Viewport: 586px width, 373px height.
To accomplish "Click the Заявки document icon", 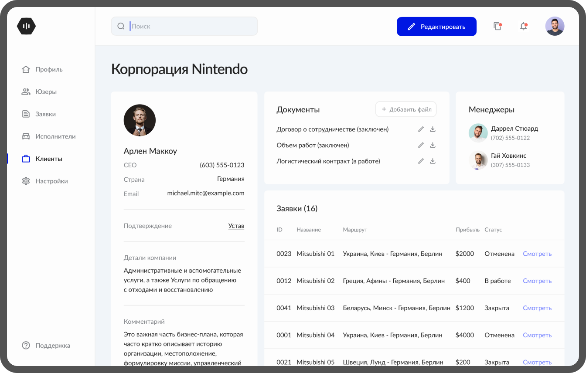I will point(26,114).
